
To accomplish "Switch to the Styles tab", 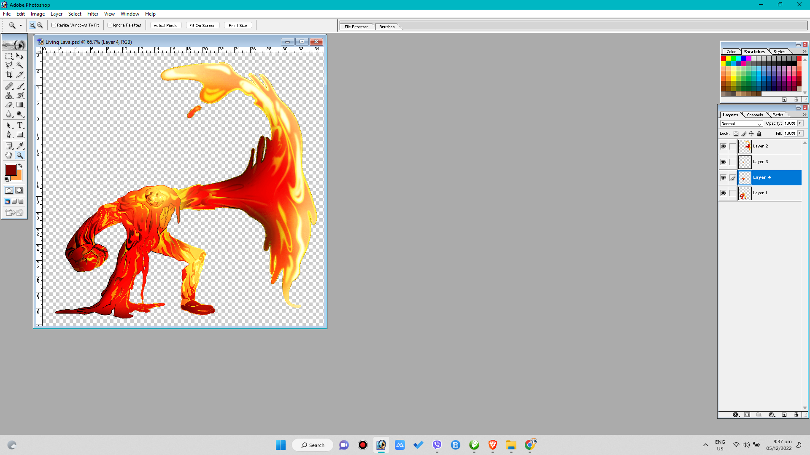I will pos(779,51).
